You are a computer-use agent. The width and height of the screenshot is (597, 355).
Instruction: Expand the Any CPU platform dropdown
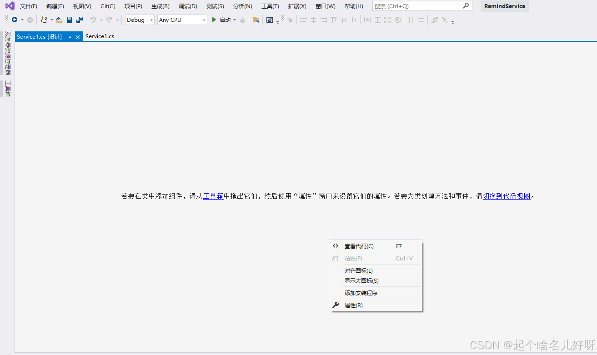point(182,20)
